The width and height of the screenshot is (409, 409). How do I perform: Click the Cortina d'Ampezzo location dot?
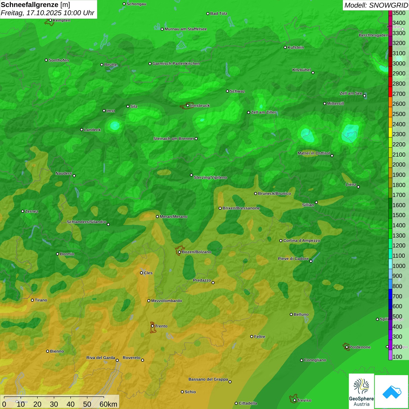281,241
